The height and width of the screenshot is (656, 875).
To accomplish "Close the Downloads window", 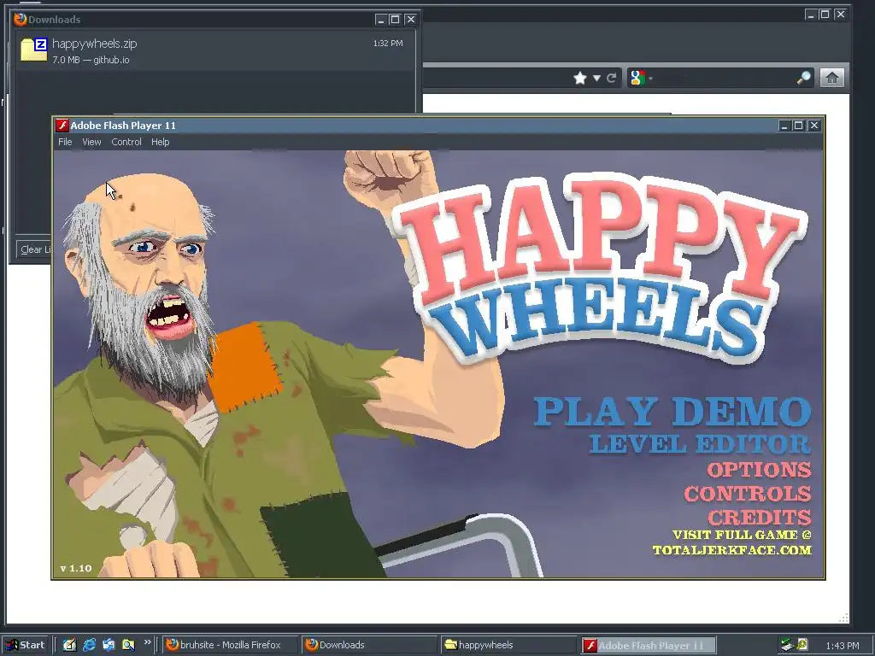I will point(411,20).
